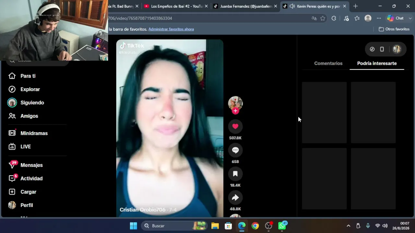The height and width of the screenshot is (233, 415).
Task: Open the Otros favoritos folder
Action: click(394, 29)
